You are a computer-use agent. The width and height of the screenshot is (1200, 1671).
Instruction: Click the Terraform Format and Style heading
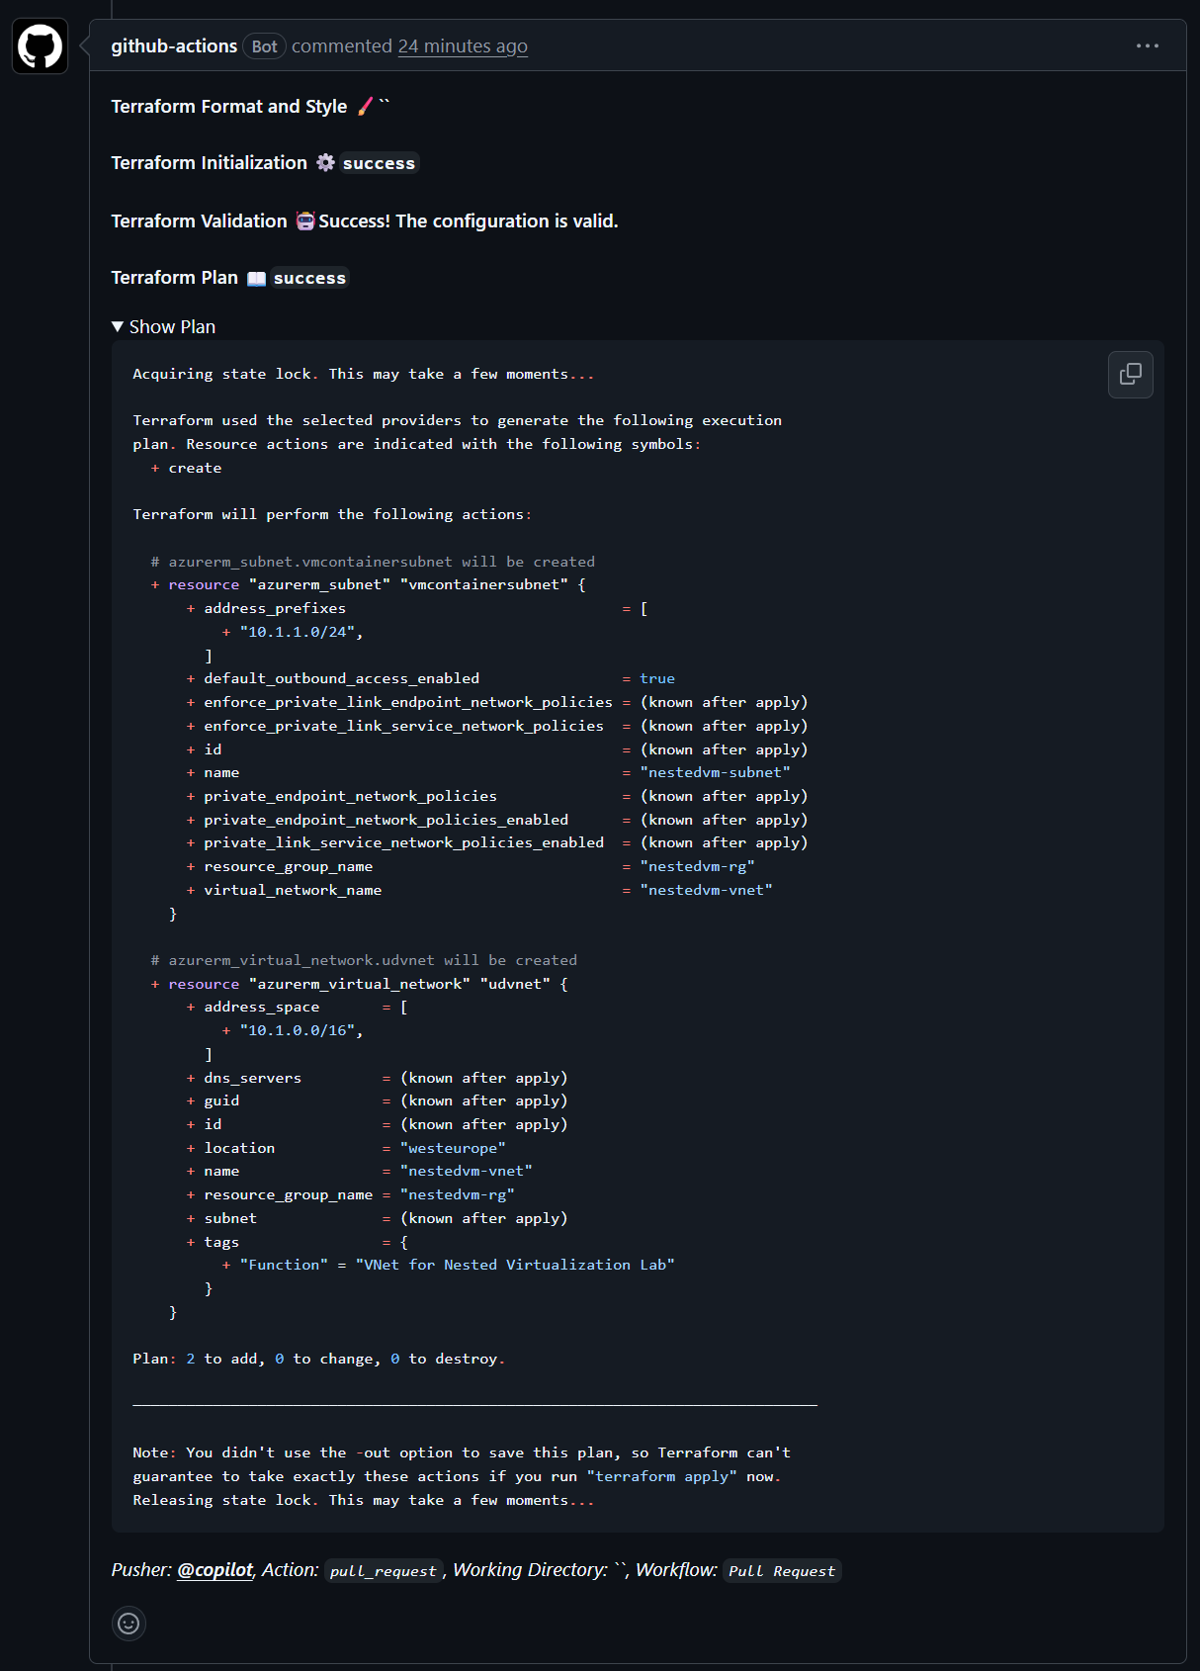click(x=229, y=106)
